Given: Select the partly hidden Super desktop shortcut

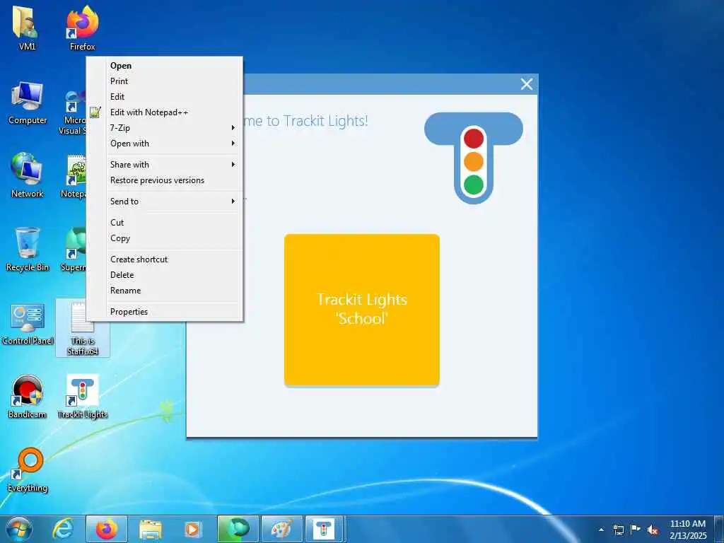Looking at the screenshot, I should pyautogui.click(x=75, y=250).
